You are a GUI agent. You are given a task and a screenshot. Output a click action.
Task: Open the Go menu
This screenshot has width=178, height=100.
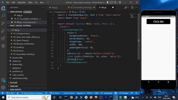coord(36,2)
